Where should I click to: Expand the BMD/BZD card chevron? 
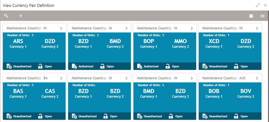pos(192,78)
